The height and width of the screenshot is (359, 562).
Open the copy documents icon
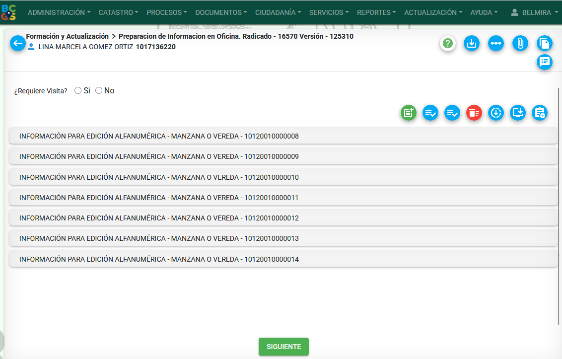point(545,44)
